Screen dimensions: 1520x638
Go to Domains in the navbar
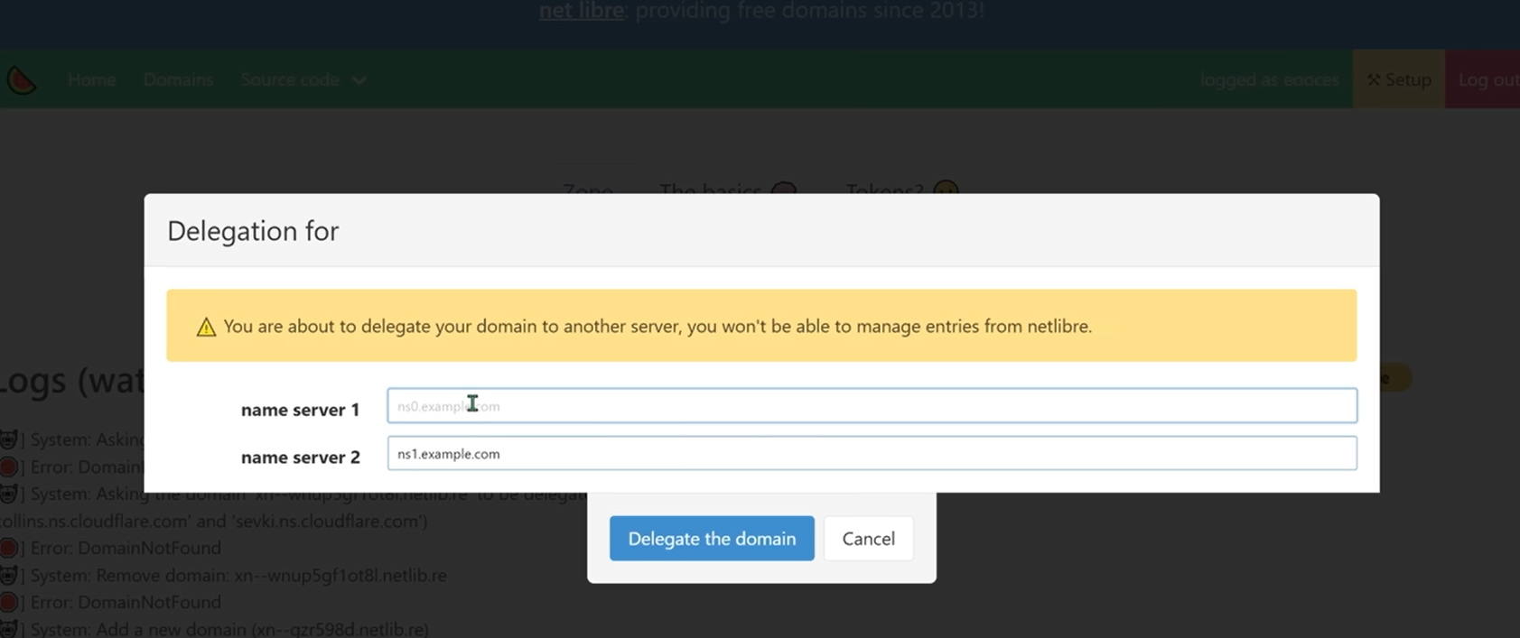pyautogui.click(x=178, y=80)
